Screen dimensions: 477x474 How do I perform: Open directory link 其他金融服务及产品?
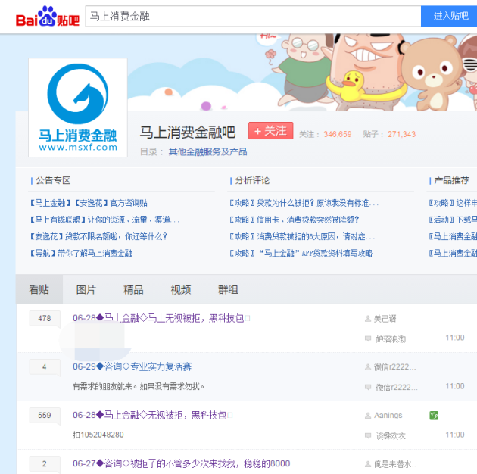[x=207, y=151]
